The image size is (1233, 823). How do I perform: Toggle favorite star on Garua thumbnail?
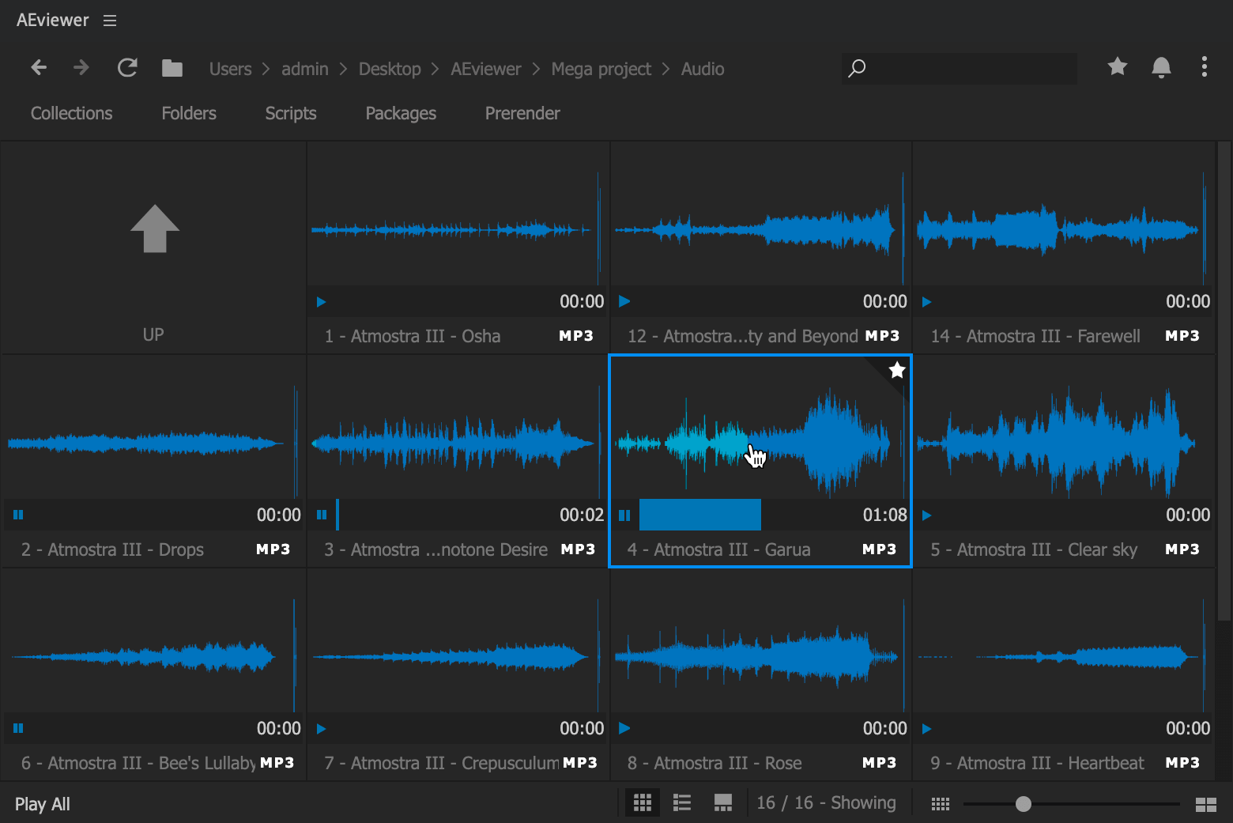point(896,370)
